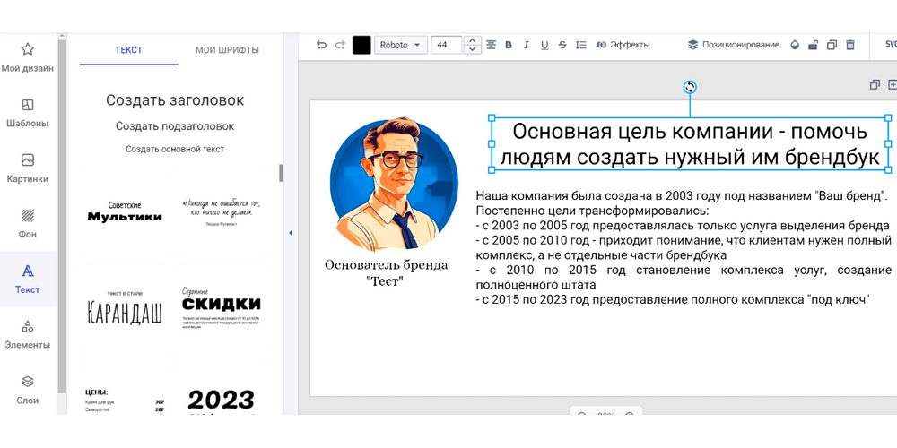
Task: Select the Карандаш style text template
Action: click(x=125, y=308)
